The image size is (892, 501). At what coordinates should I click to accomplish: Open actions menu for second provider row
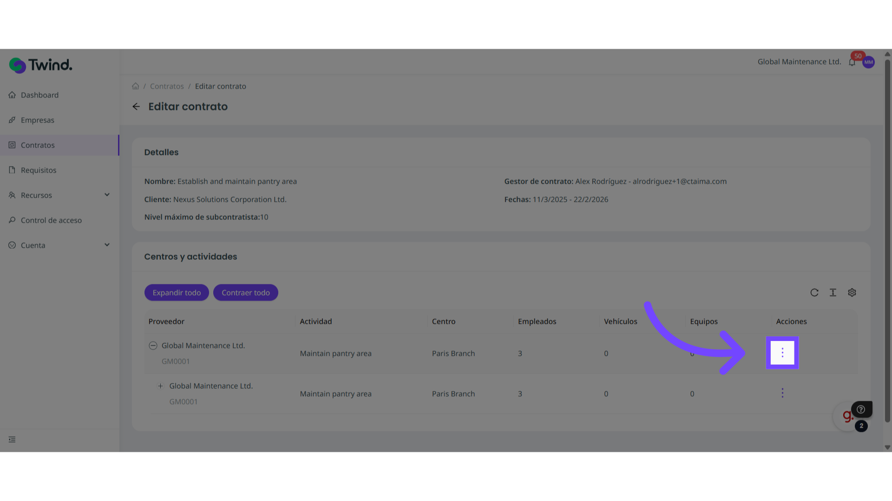[782, 393]
